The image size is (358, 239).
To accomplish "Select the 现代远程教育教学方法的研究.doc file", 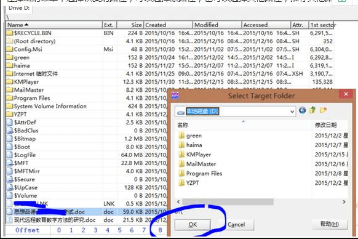I will tap(55, 220).
